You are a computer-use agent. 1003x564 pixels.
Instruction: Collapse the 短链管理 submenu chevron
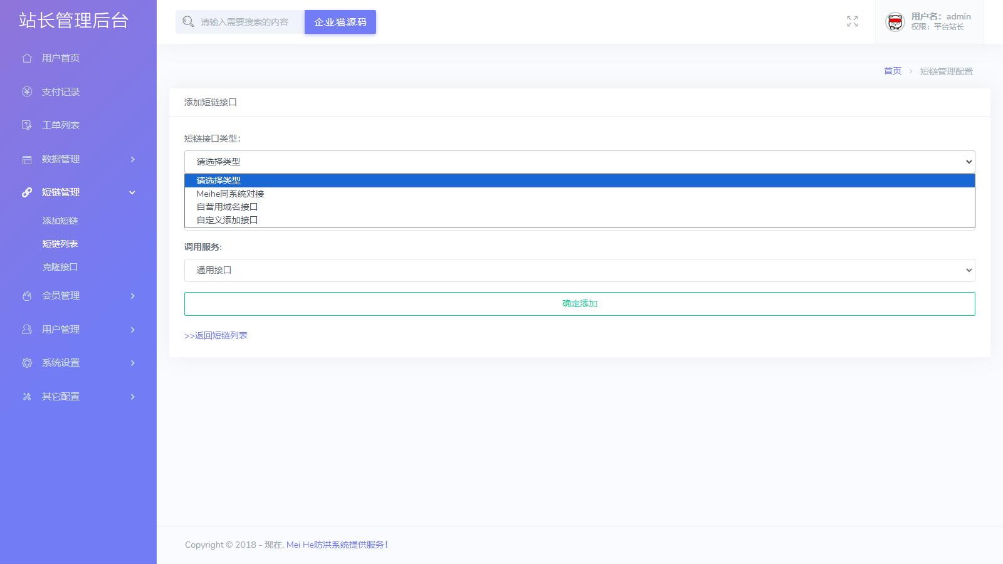point(132,192)
